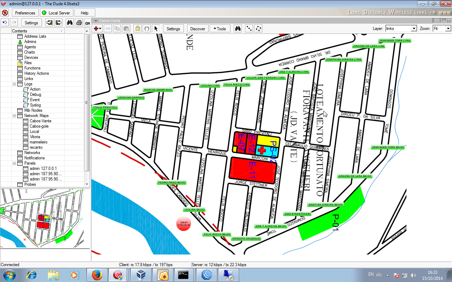Image resolution: width=452 pixels, height=282 pixels.
Task: Open the Help menu
Action: coord(85,13)
